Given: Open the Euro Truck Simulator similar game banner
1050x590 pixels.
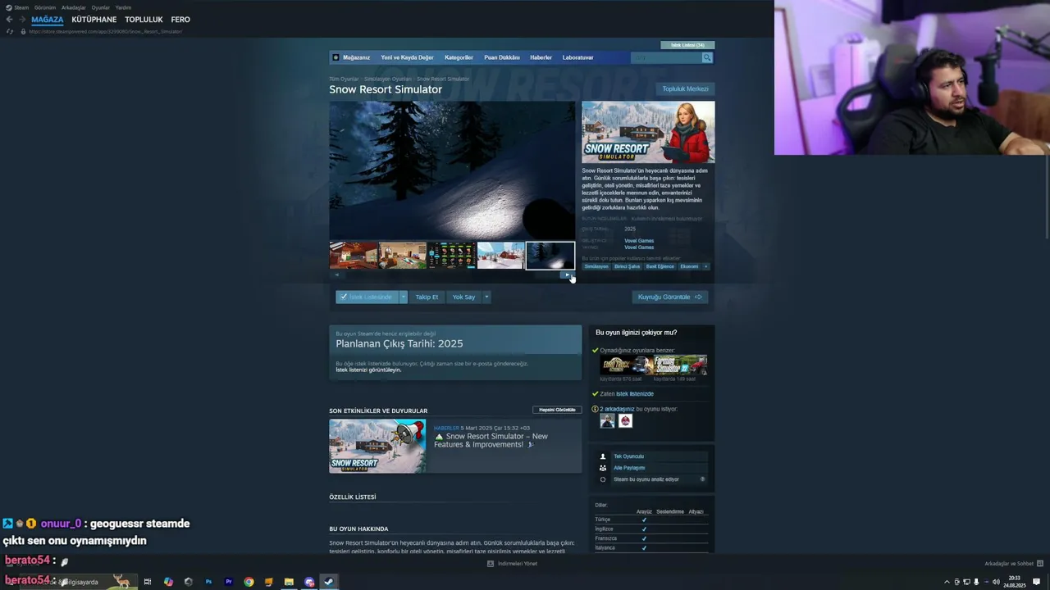Looking at the screenshot, I should [627, 365].
